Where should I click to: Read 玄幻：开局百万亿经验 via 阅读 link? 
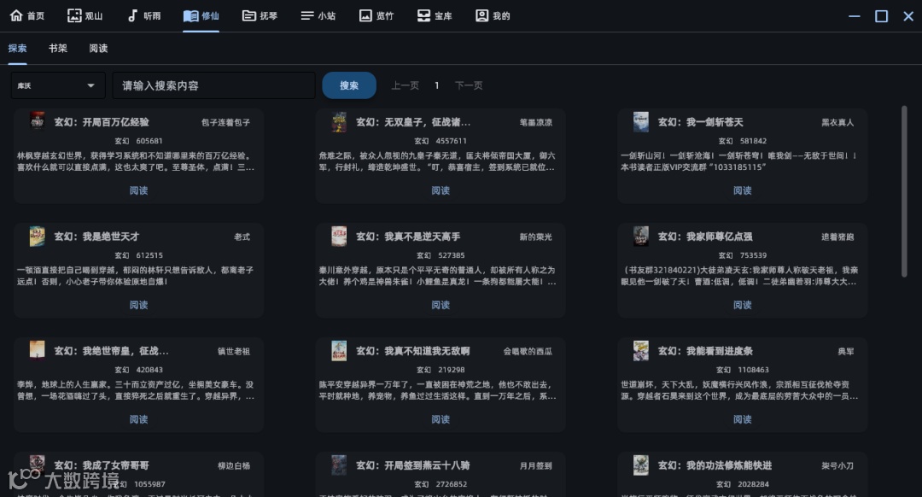pos(139,190)
